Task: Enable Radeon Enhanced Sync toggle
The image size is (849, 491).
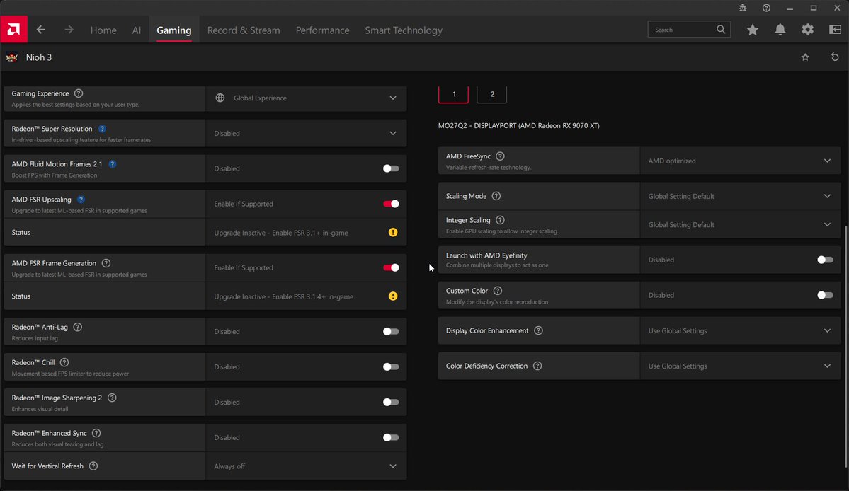Action: pyautogui.click(x=391, y=437)
